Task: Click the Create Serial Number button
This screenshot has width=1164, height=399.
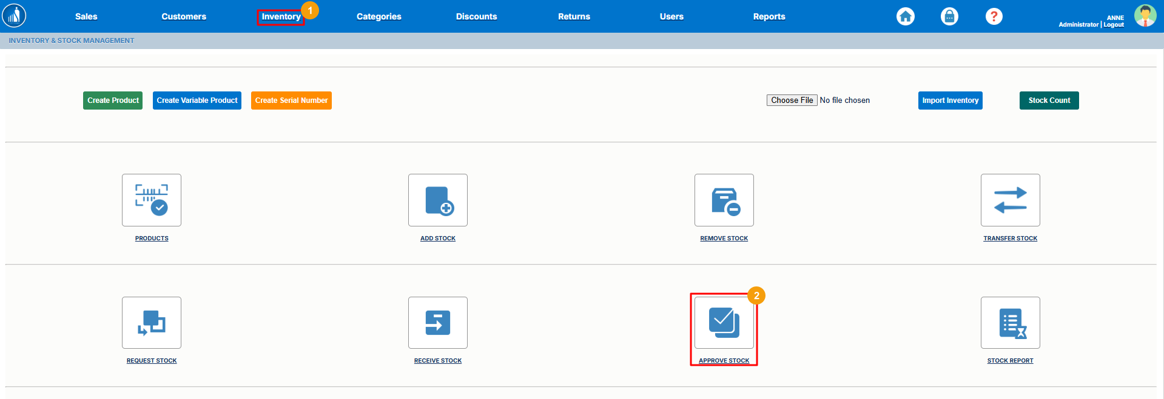Action: click(x=291, y=101)
